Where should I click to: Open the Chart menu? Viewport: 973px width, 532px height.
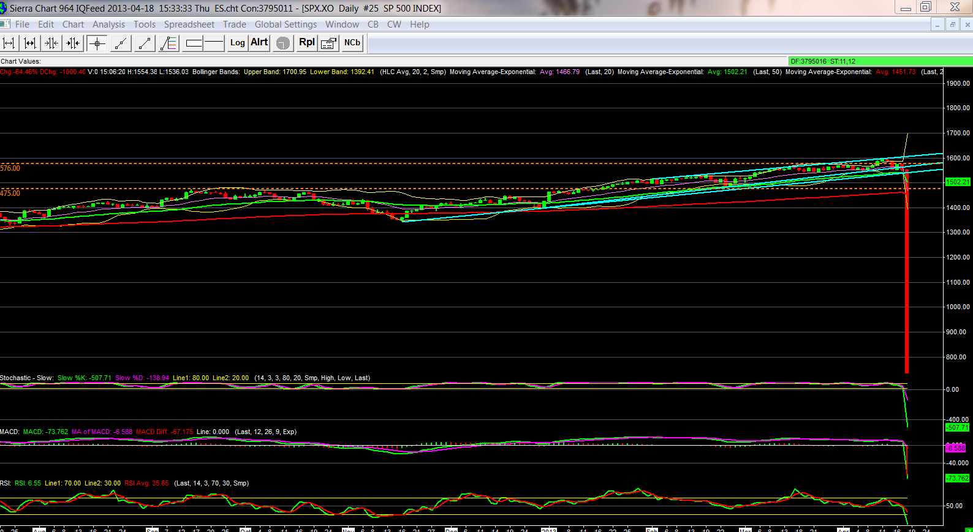tap(74, 24)
